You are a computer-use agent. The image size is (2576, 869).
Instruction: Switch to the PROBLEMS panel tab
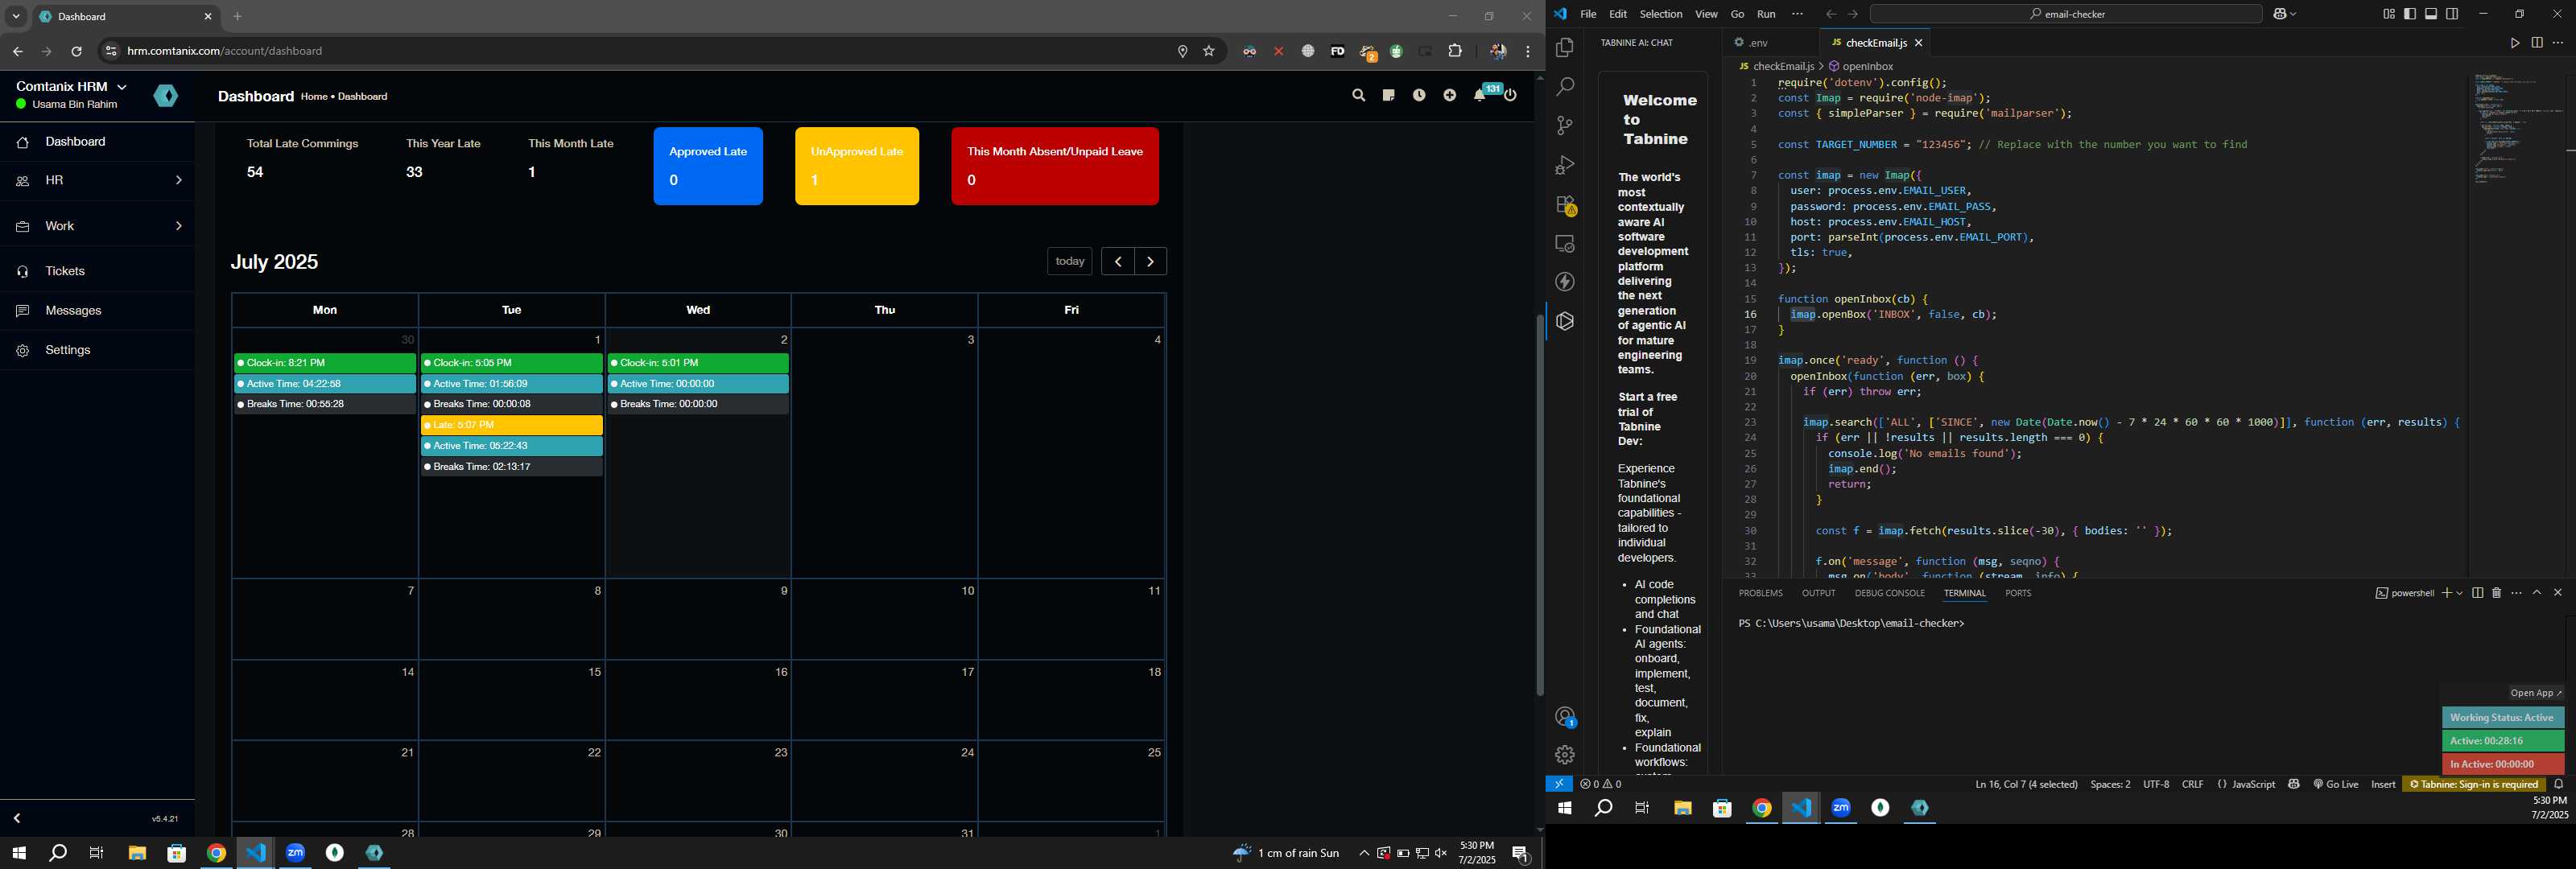pyautogui.click(x=1760, y=593)
